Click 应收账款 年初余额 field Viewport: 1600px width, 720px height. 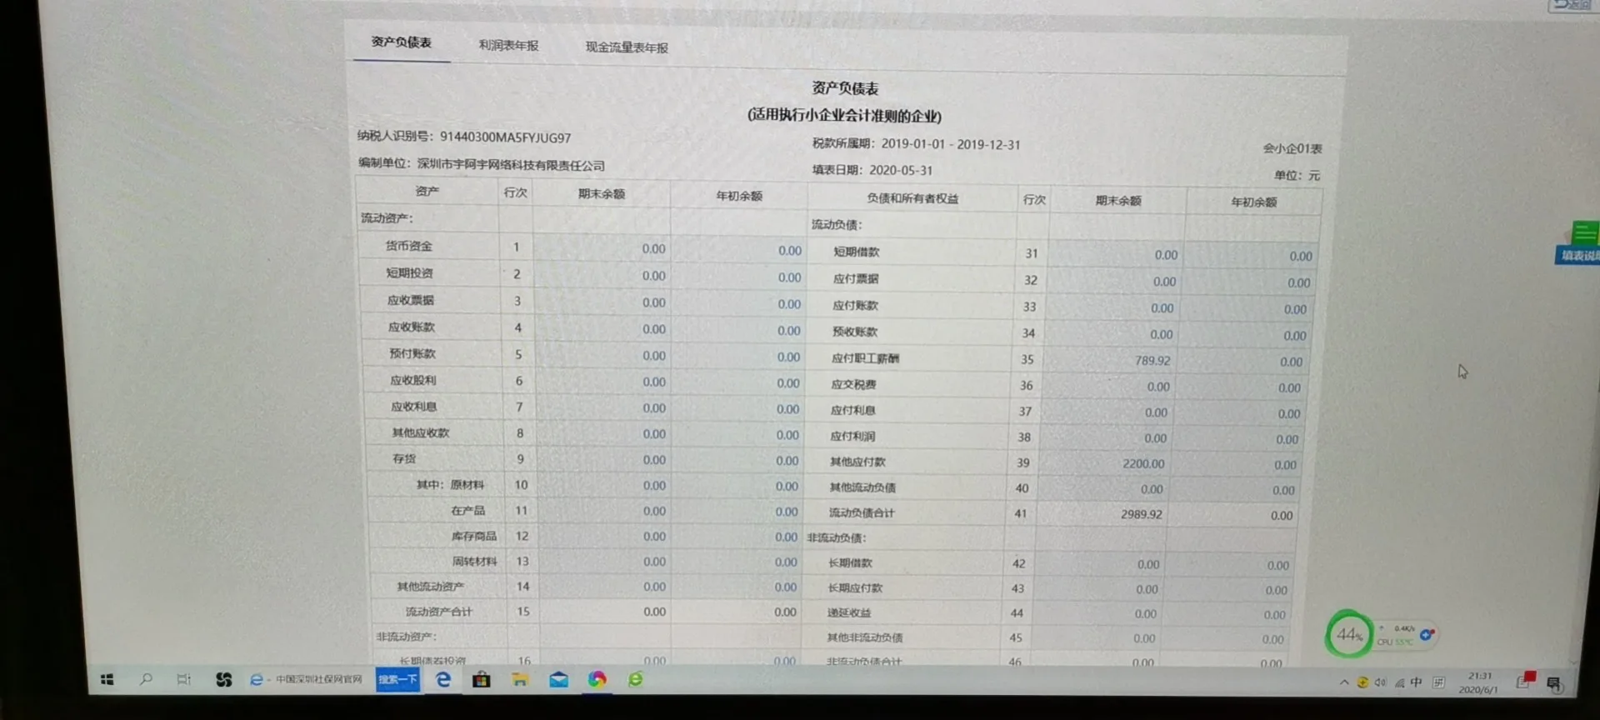coord(737,330)
